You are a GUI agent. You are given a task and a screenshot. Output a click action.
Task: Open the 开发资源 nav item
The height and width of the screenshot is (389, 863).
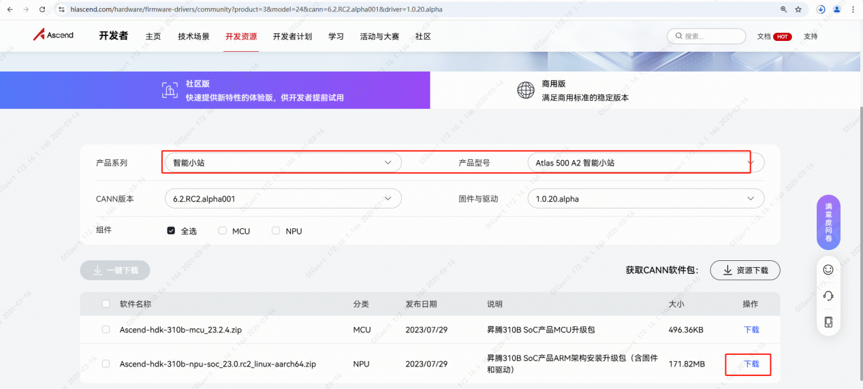click(x=241, y=37)
